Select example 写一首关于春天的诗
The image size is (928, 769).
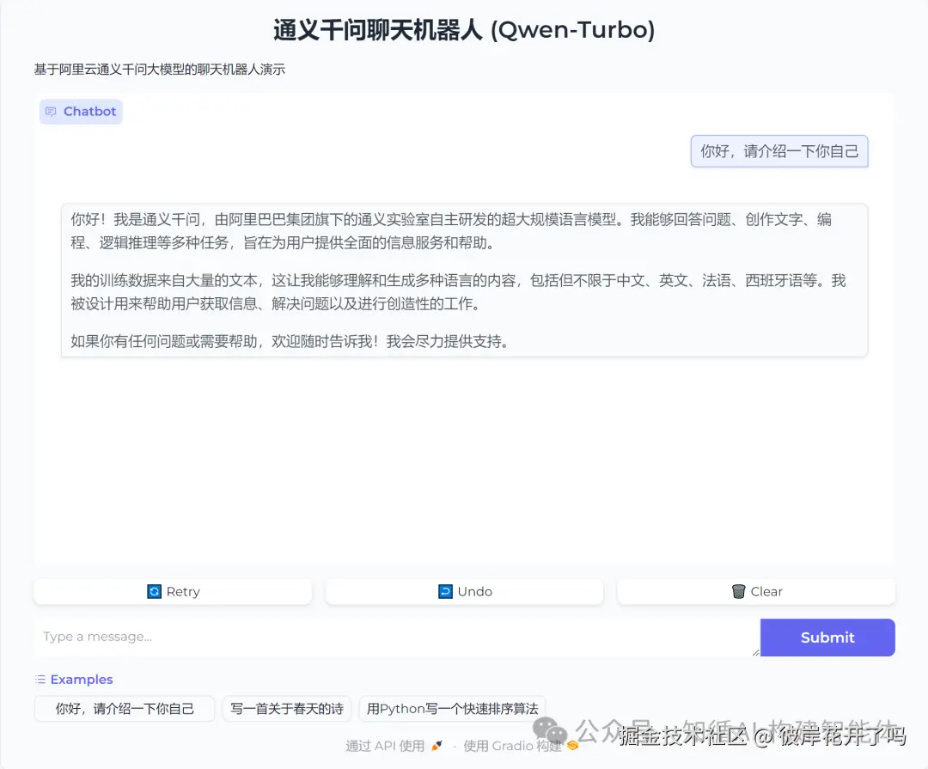287,709
